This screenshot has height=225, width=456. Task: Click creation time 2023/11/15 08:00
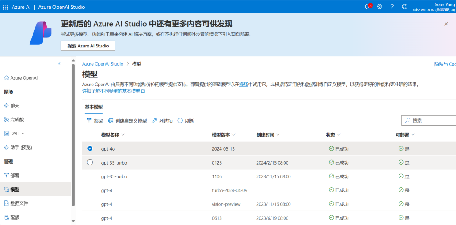(273, 176)
